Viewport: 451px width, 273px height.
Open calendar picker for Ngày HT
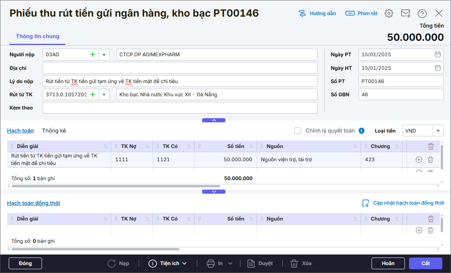(x=437, y=68)
